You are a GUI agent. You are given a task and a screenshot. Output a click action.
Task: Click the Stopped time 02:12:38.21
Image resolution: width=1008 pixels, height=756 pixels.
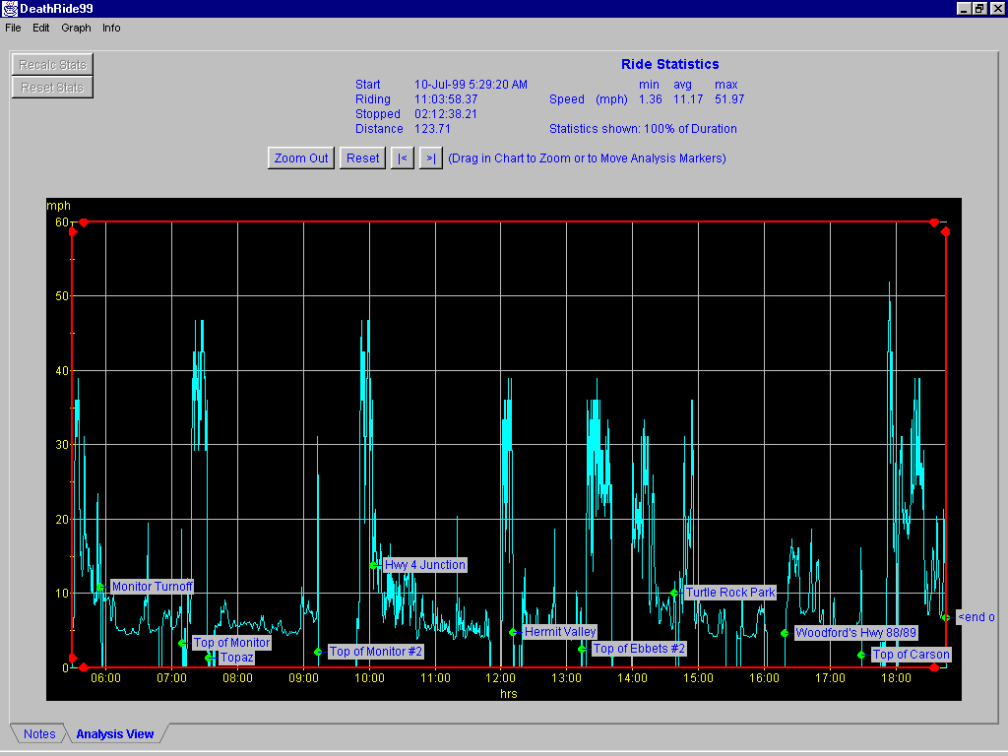coord(446,114)
